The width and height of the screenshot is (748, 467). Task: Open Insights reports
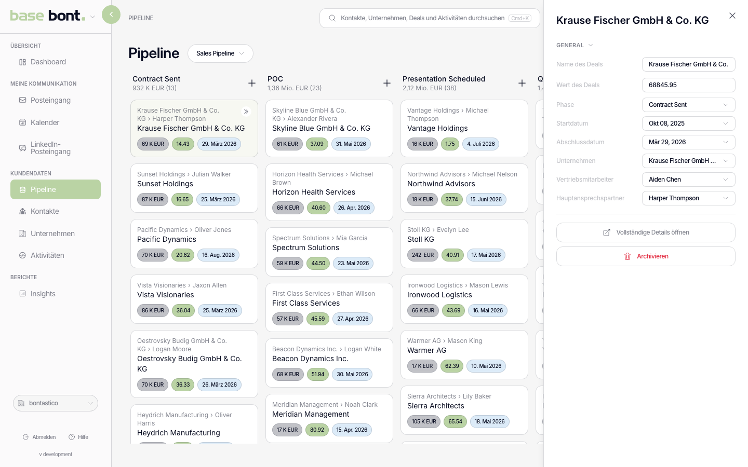[56, 294]
